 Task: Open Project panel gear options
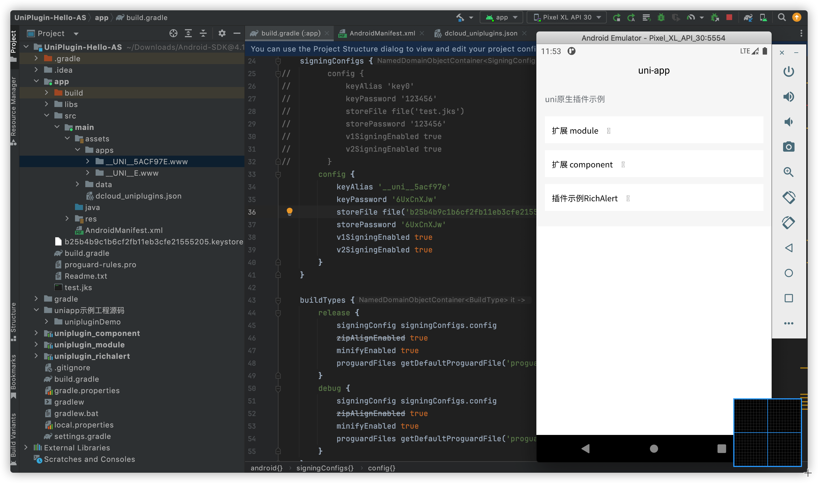(222, 33)
